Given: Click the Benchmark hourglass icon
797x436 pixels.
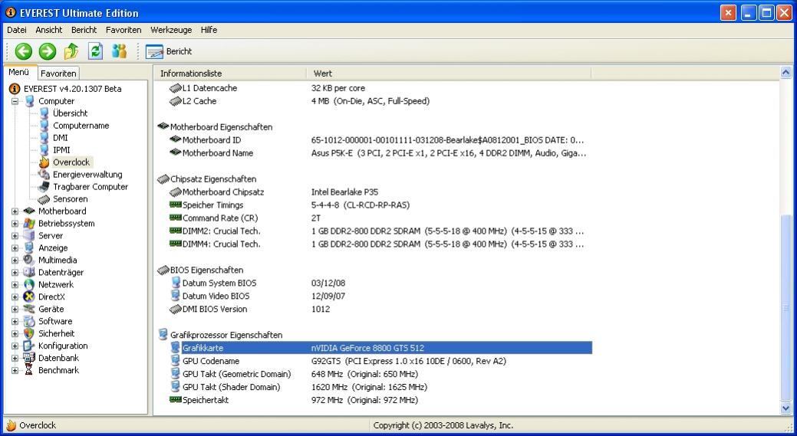Looking at the screenshot, I should (x=29, y=370).
